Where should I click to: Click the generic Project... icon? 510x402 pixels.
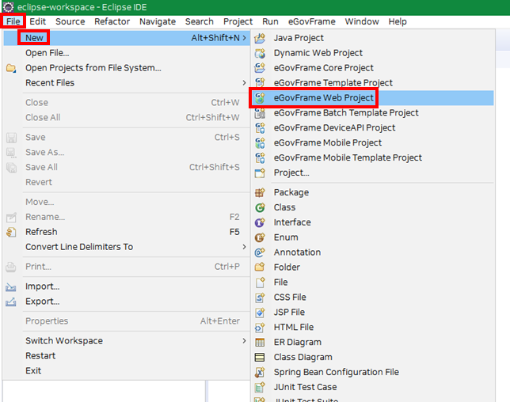pos(260,173)
